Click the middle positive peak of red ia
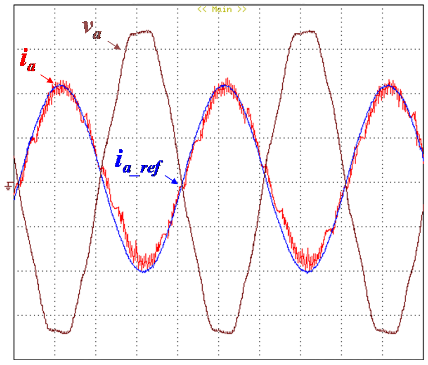Viewport: 428px width, 365px height. pos(226,84)
